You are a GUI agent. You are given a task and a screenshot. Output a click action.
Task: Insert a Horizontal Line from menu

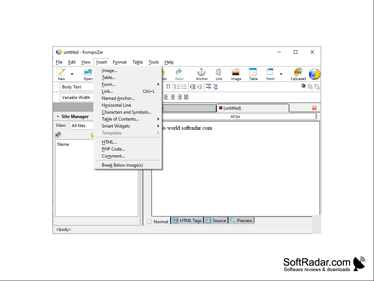tap(128, 105)
